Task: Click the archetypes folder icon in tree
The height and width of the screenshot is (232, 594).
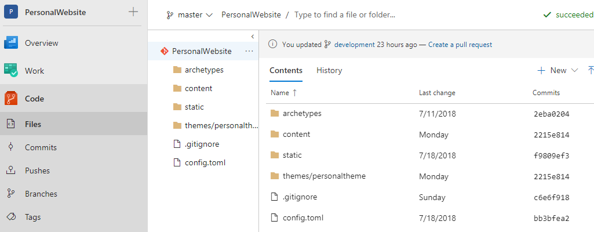Action: 177,70
